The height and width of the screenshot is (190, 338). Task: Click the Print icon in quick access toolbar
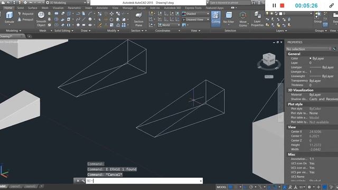point(25,3)
